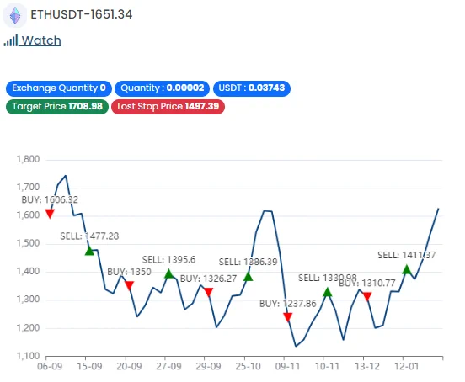Click the red BUY 1606.32 marker
This screenshot has height=382, width=465.
pos(50,213)
